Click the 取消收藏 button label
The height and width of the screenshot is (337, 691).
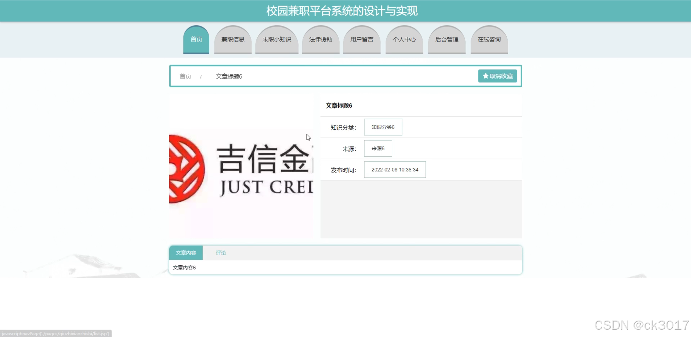(501, 76)
